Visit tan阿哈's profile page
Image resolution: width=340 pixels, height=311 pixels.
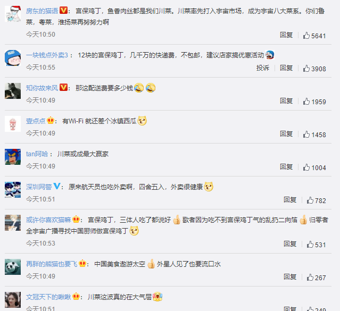click(x=37, y=154)
